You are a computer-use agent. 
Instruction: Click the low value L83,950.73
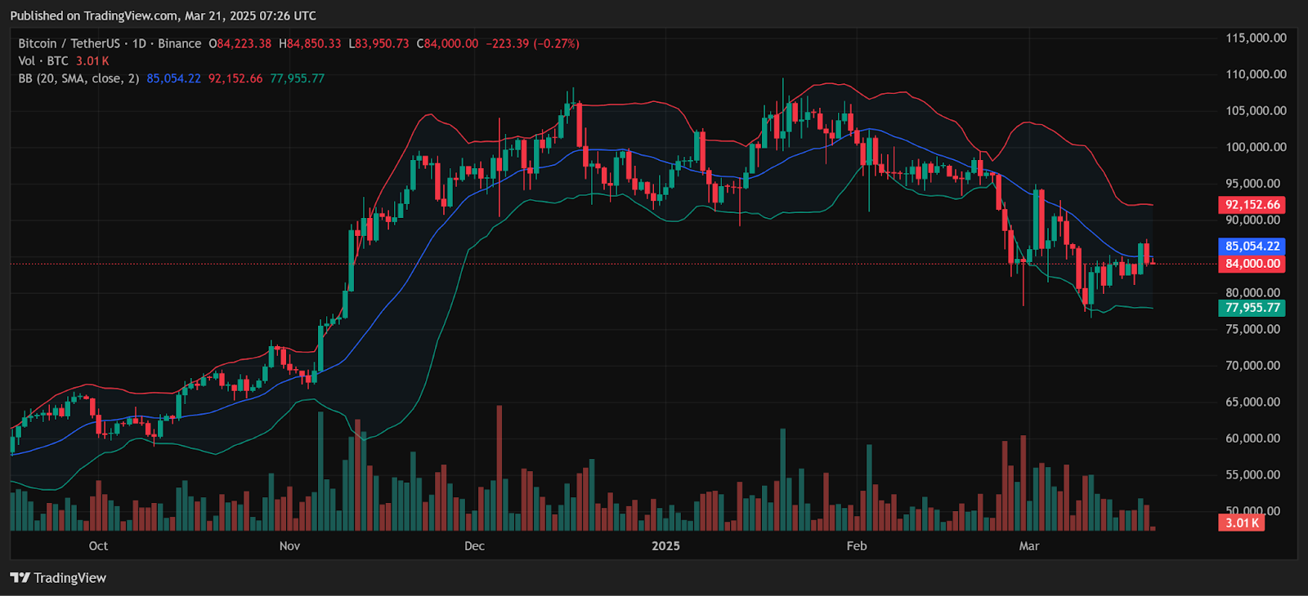click(x=379, y=43)
